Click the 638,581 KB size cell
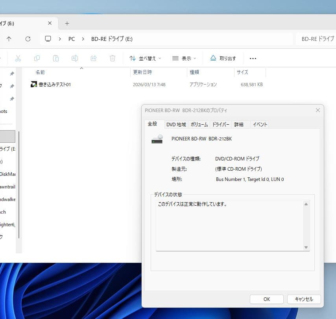The width and height of the screenshot is (336, 319). click(x=251, y=85)
